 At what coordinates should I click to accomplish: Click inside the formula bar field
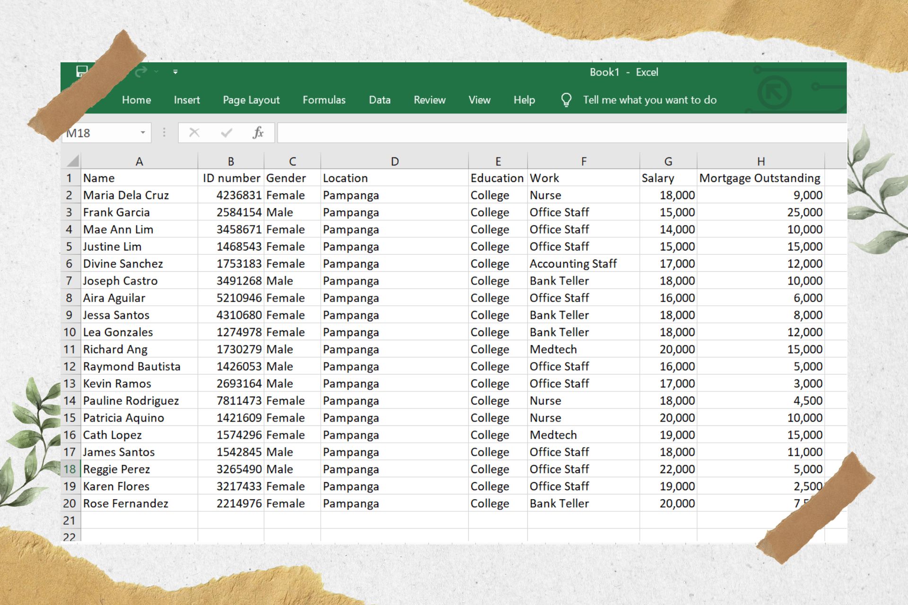pyautogui.click(x=562, y=133)
